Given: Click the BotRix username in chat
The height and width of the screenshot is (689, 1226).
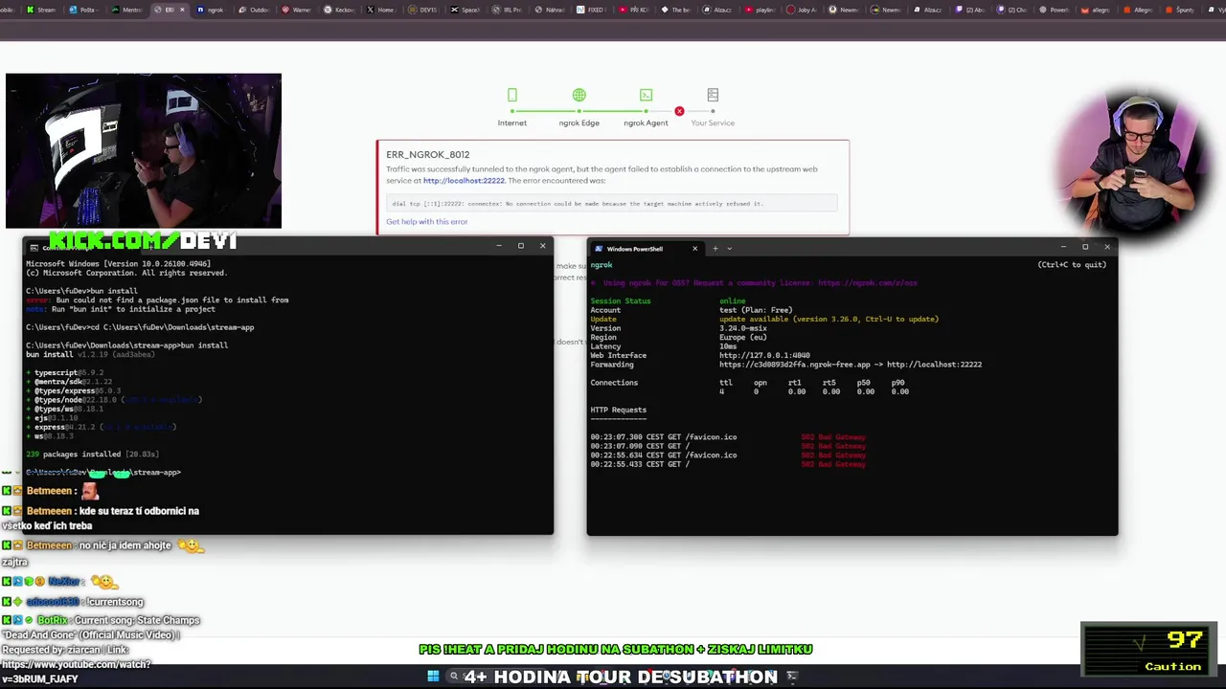Looking at the screenshot, I should point(52,620).
